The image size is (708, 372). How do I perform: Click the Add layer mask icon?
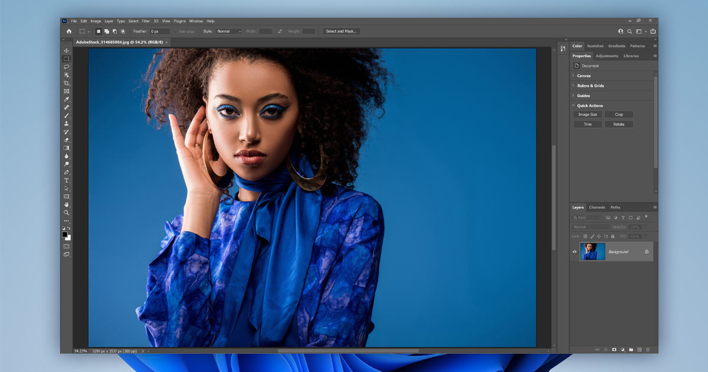[614, 349]
